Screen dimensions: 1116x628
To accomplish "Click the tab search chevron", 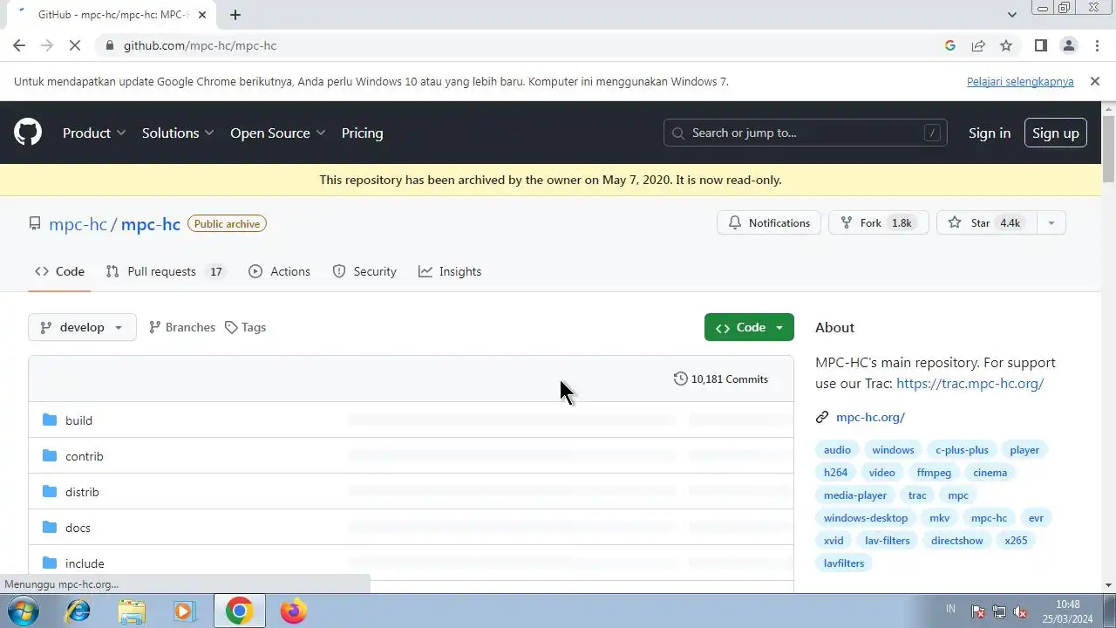I will click(x=1011, y=15).
